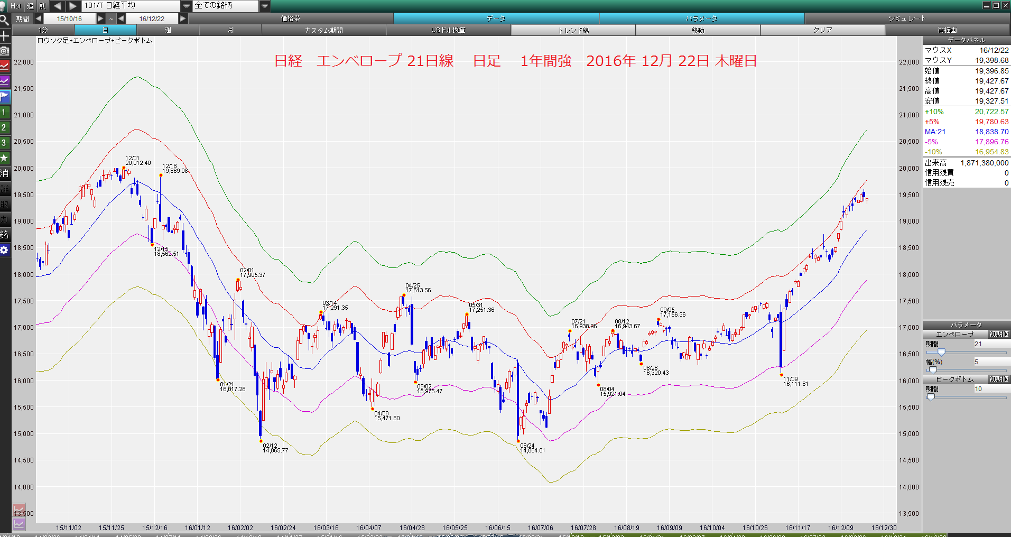Step start date 15/10/16 backward
The image size is (1011, 537).
click(39, 18)
